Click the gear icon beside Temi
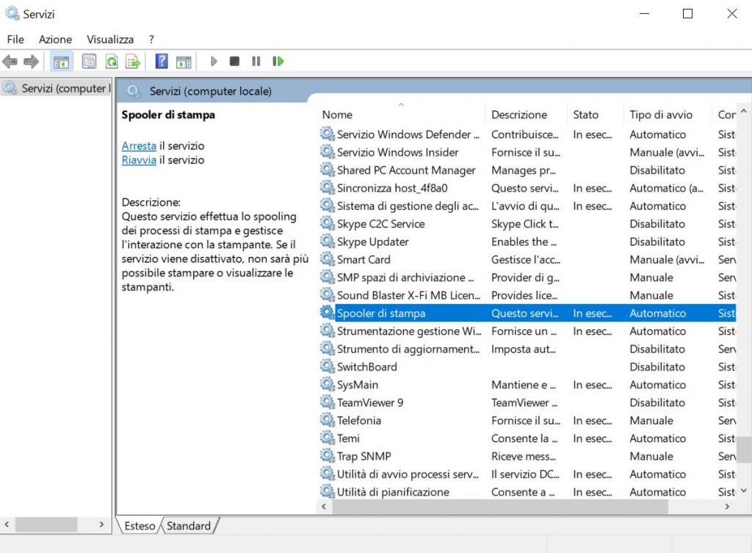The width and height of the screenshot is (752, 553). 327,438
